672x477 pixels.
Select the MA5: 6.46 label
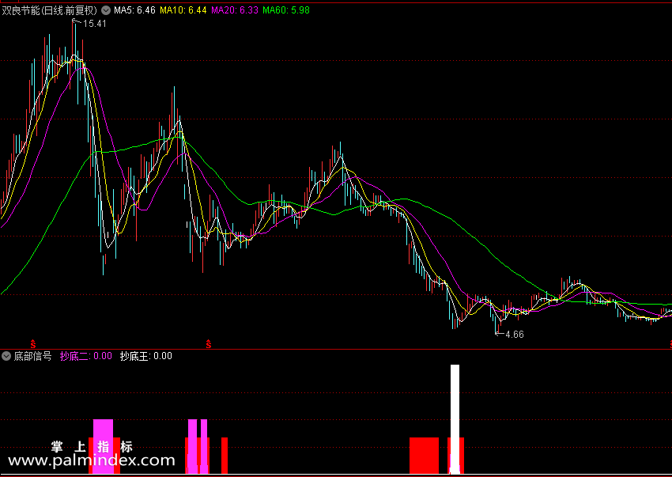(134, 10)
